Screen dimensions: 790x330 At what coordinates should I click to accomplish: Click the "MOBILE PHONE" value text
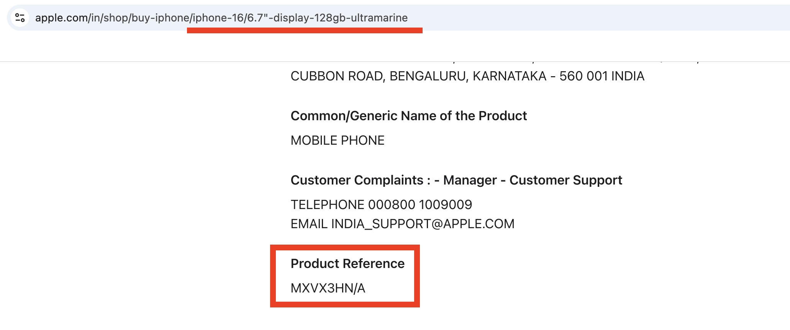pyautogui.click(x=337, y=140)
